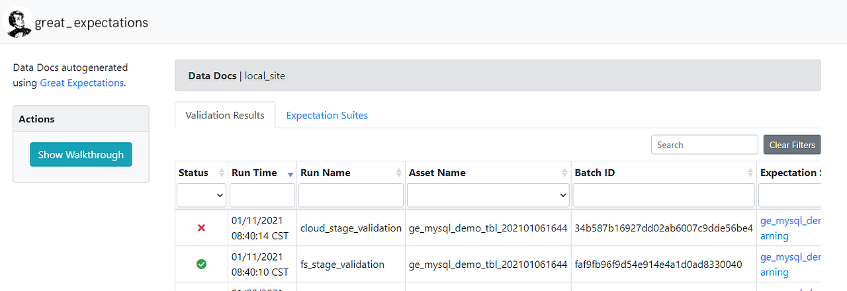Open the first row's ge_mysql_dem expectation suite link
The height and width of the screenshot is (291, 847).
790,220
